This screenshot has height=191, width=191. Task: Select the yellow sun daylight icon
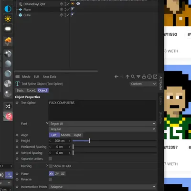[8, 19]
